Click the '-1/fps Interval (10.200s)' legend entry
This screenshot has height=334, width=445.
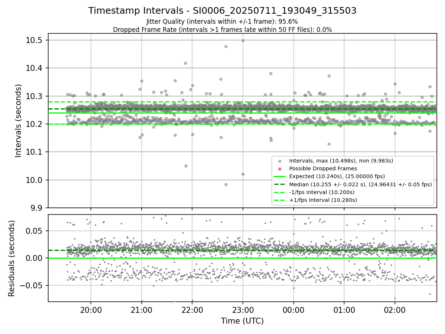click(322, 192)
